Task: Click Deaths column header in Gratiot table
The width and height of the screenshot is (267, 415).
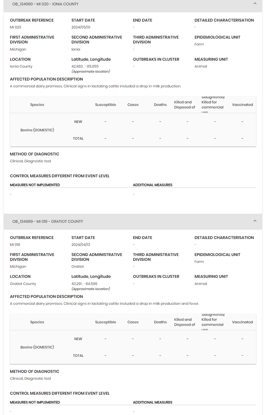Action: [x=160, y=322]
